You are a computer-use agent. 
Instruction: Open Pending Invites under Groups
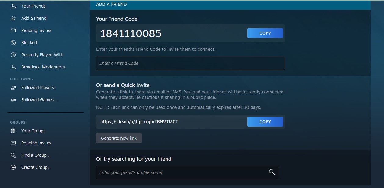point(36,143)
